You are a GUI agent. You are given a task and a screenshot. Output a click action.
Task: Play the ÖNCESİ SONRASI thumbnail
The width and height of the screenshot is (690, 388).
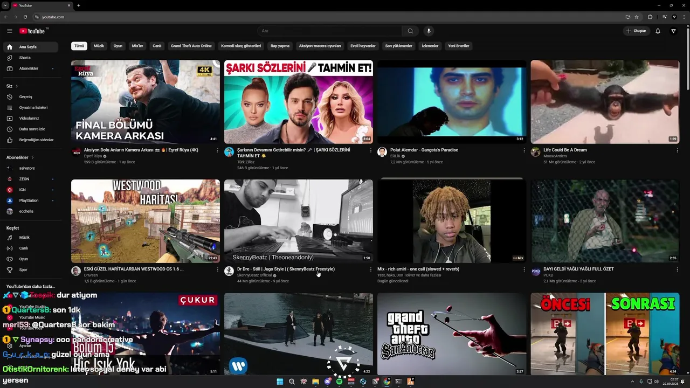pyautogui.click(x=605, y=334)
